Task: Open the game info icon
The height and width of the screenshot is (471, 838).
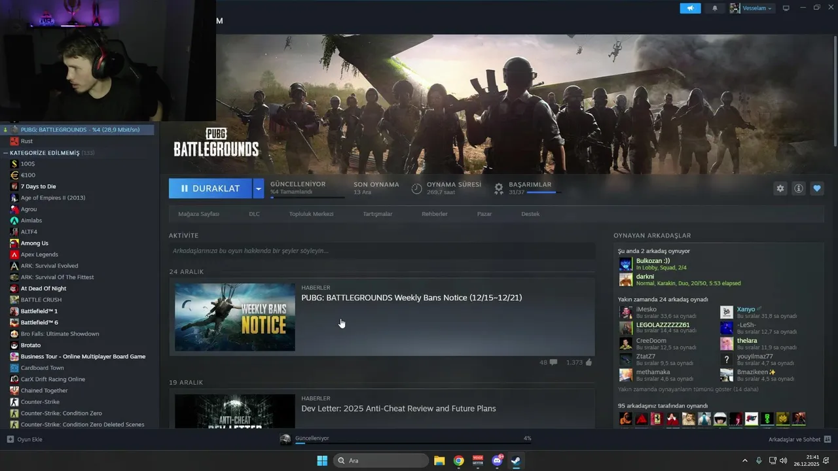Action: pos(799,188)
